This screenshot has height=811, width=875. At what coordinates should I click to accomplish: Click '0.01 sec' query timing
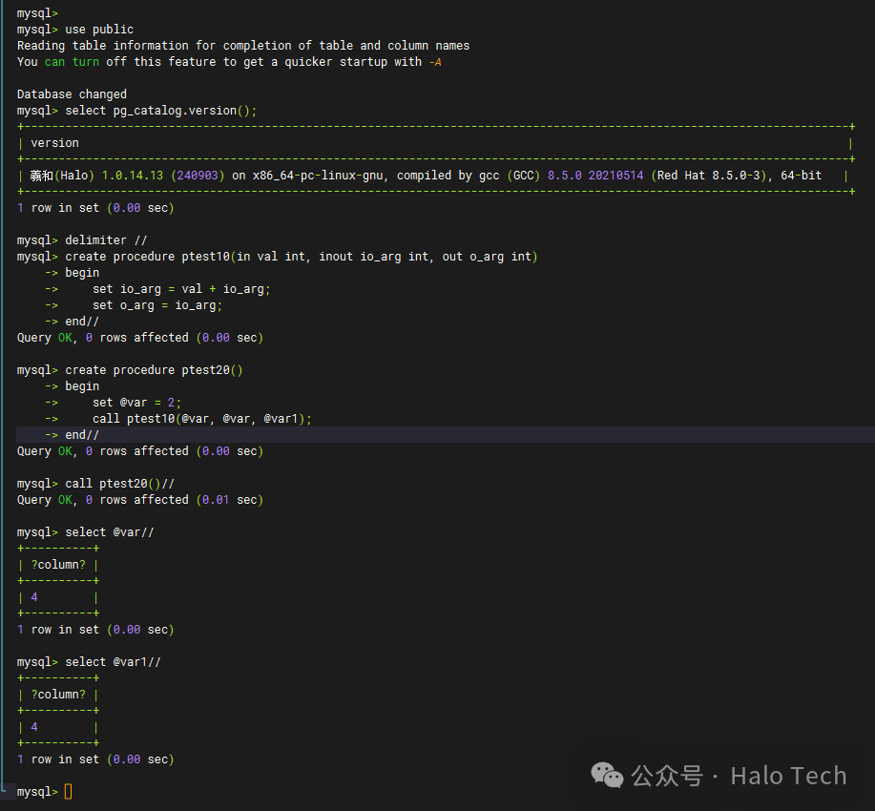229,500
